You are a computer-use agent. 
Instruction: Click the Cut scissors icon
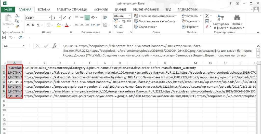click(x=17, y=16)
